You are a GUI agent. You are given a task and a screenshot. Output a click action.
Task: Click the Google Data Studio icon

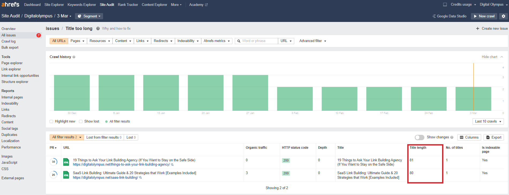[x=434, y=16]
